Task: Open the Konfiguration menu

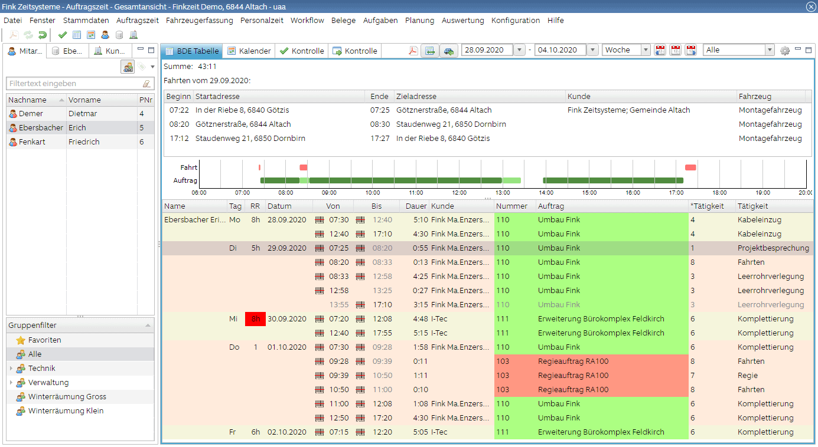Action: pyautogui.click(x=516, y=20)
